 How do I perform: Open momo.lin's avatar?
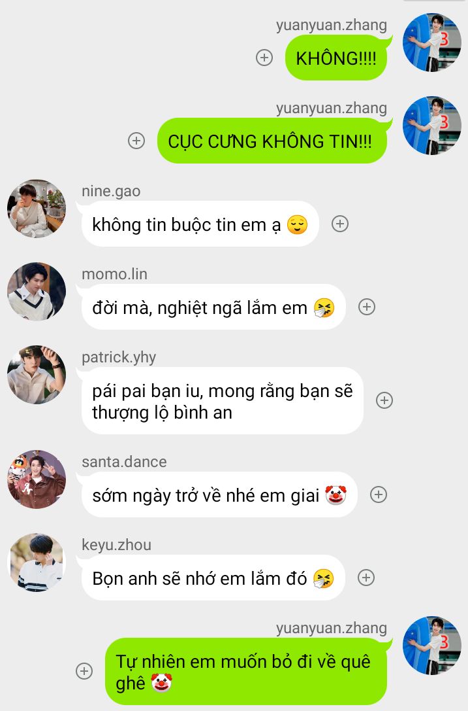coord(37,292)
